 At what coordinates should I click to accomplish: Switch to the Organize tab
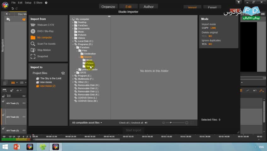click(x=108, y=7)
